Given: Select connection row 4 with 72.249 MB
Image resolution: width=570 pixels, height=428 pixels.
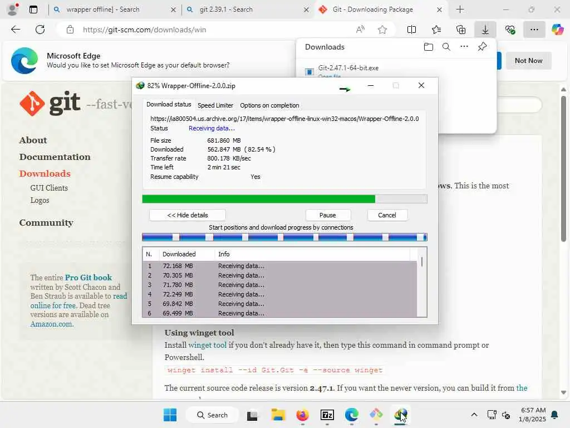Looking at the screenshot, I should 279,294.
